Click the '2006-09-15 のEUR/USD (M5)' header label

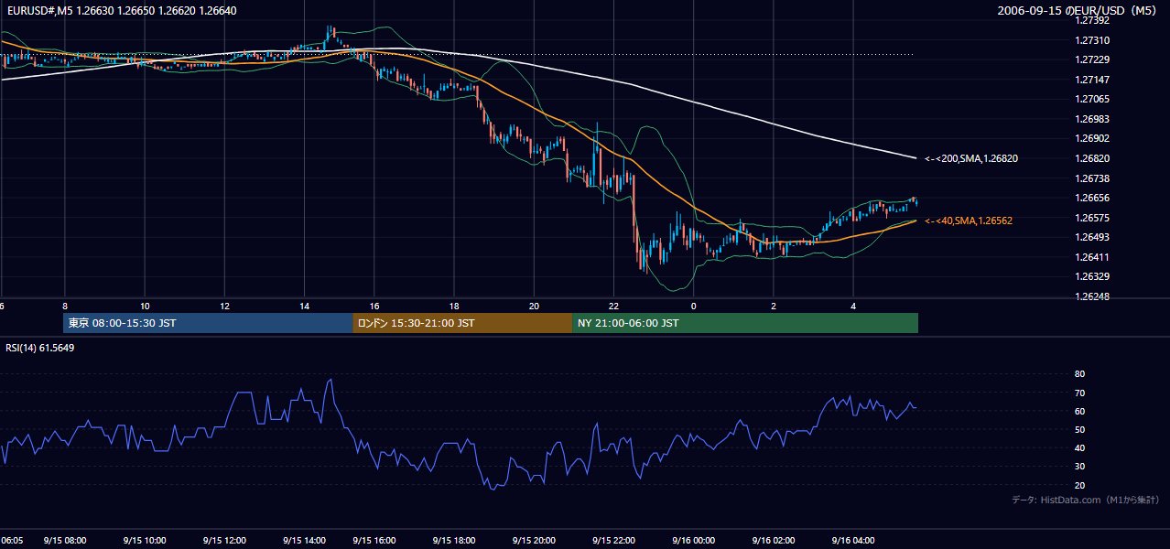coord(1078,11)
